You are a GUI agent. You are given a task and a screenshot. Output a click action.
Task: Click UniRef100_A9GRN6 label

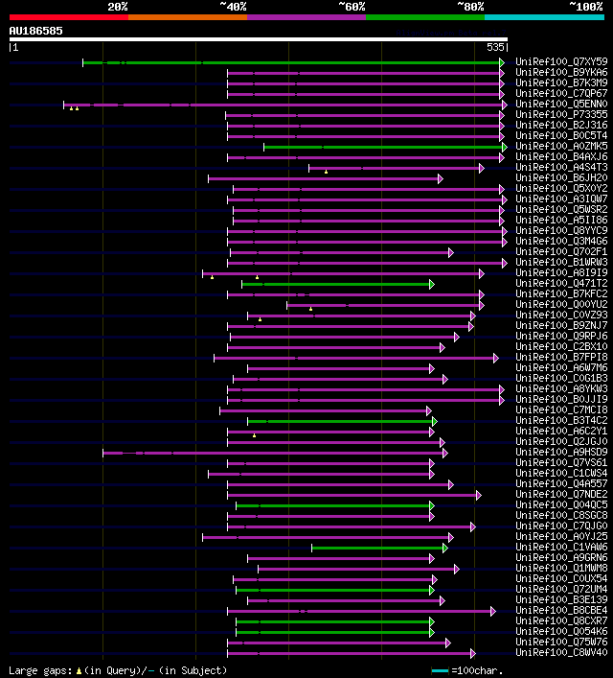[561, 558]
